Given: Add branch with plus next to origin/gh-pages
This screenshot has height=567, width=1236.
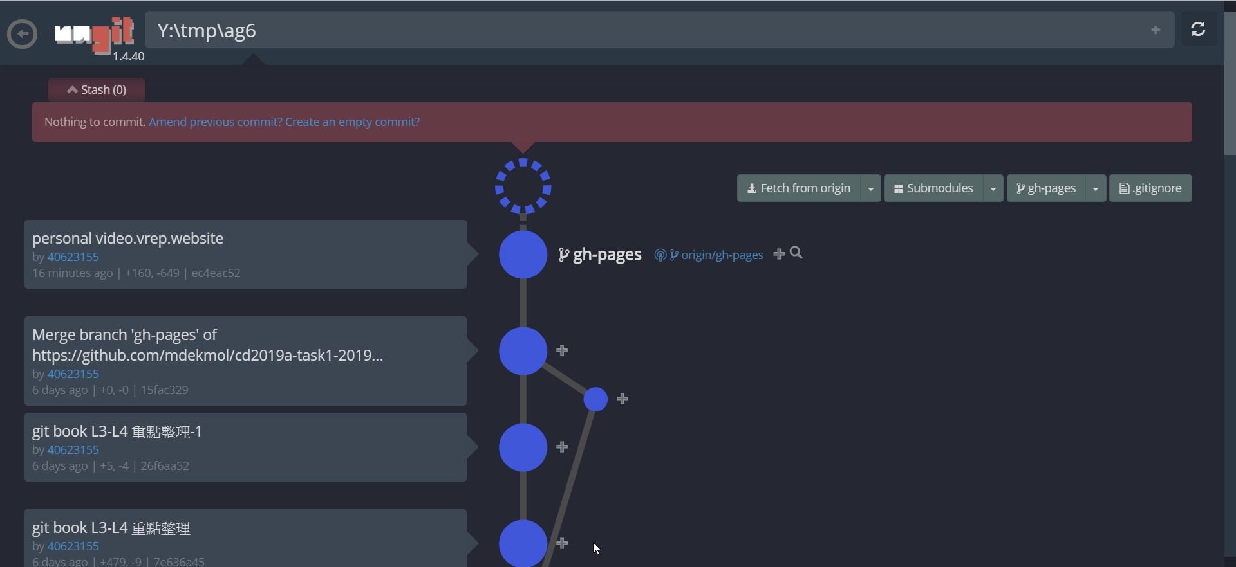Looking at the screenshot, I should pyautogui.click(x=779, y=254).
